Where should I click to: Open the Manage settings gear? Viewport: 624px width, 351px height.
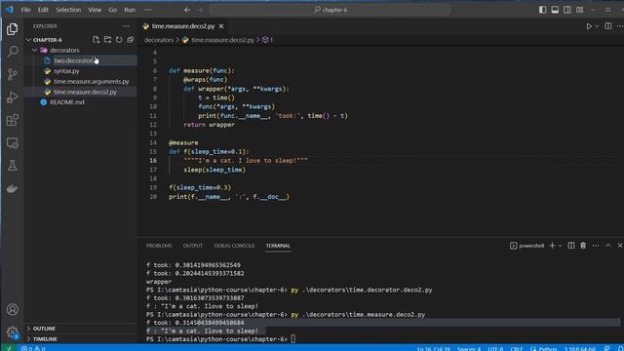(x=13, y=331)
